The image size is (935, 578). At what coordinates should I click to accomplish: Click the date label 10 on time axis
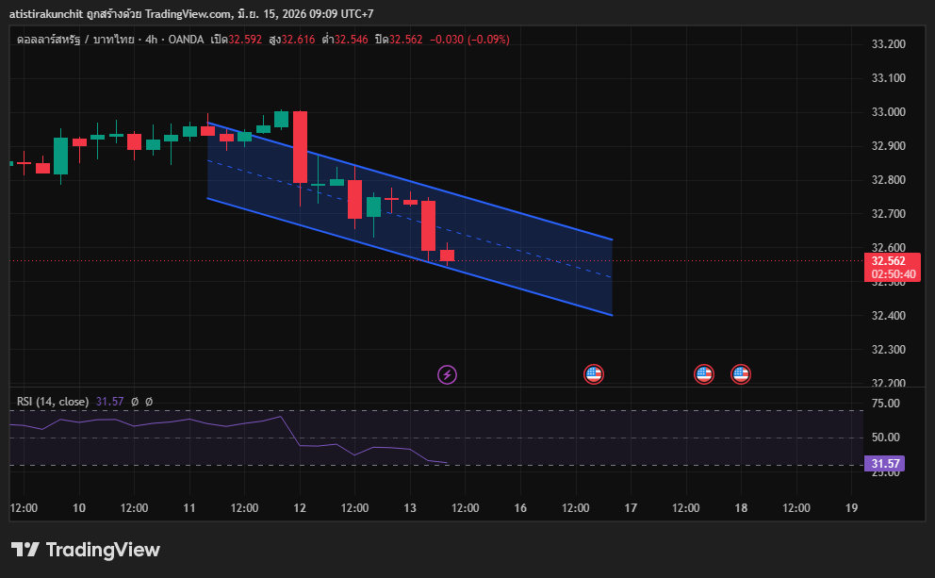(79, 507)
